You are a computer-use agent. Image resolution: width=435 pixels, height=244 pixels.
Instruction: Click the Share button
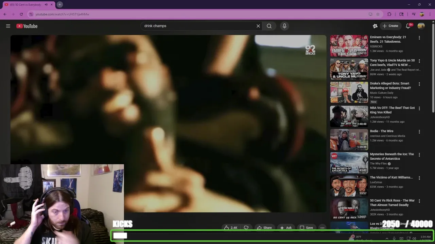pos(264,228)
